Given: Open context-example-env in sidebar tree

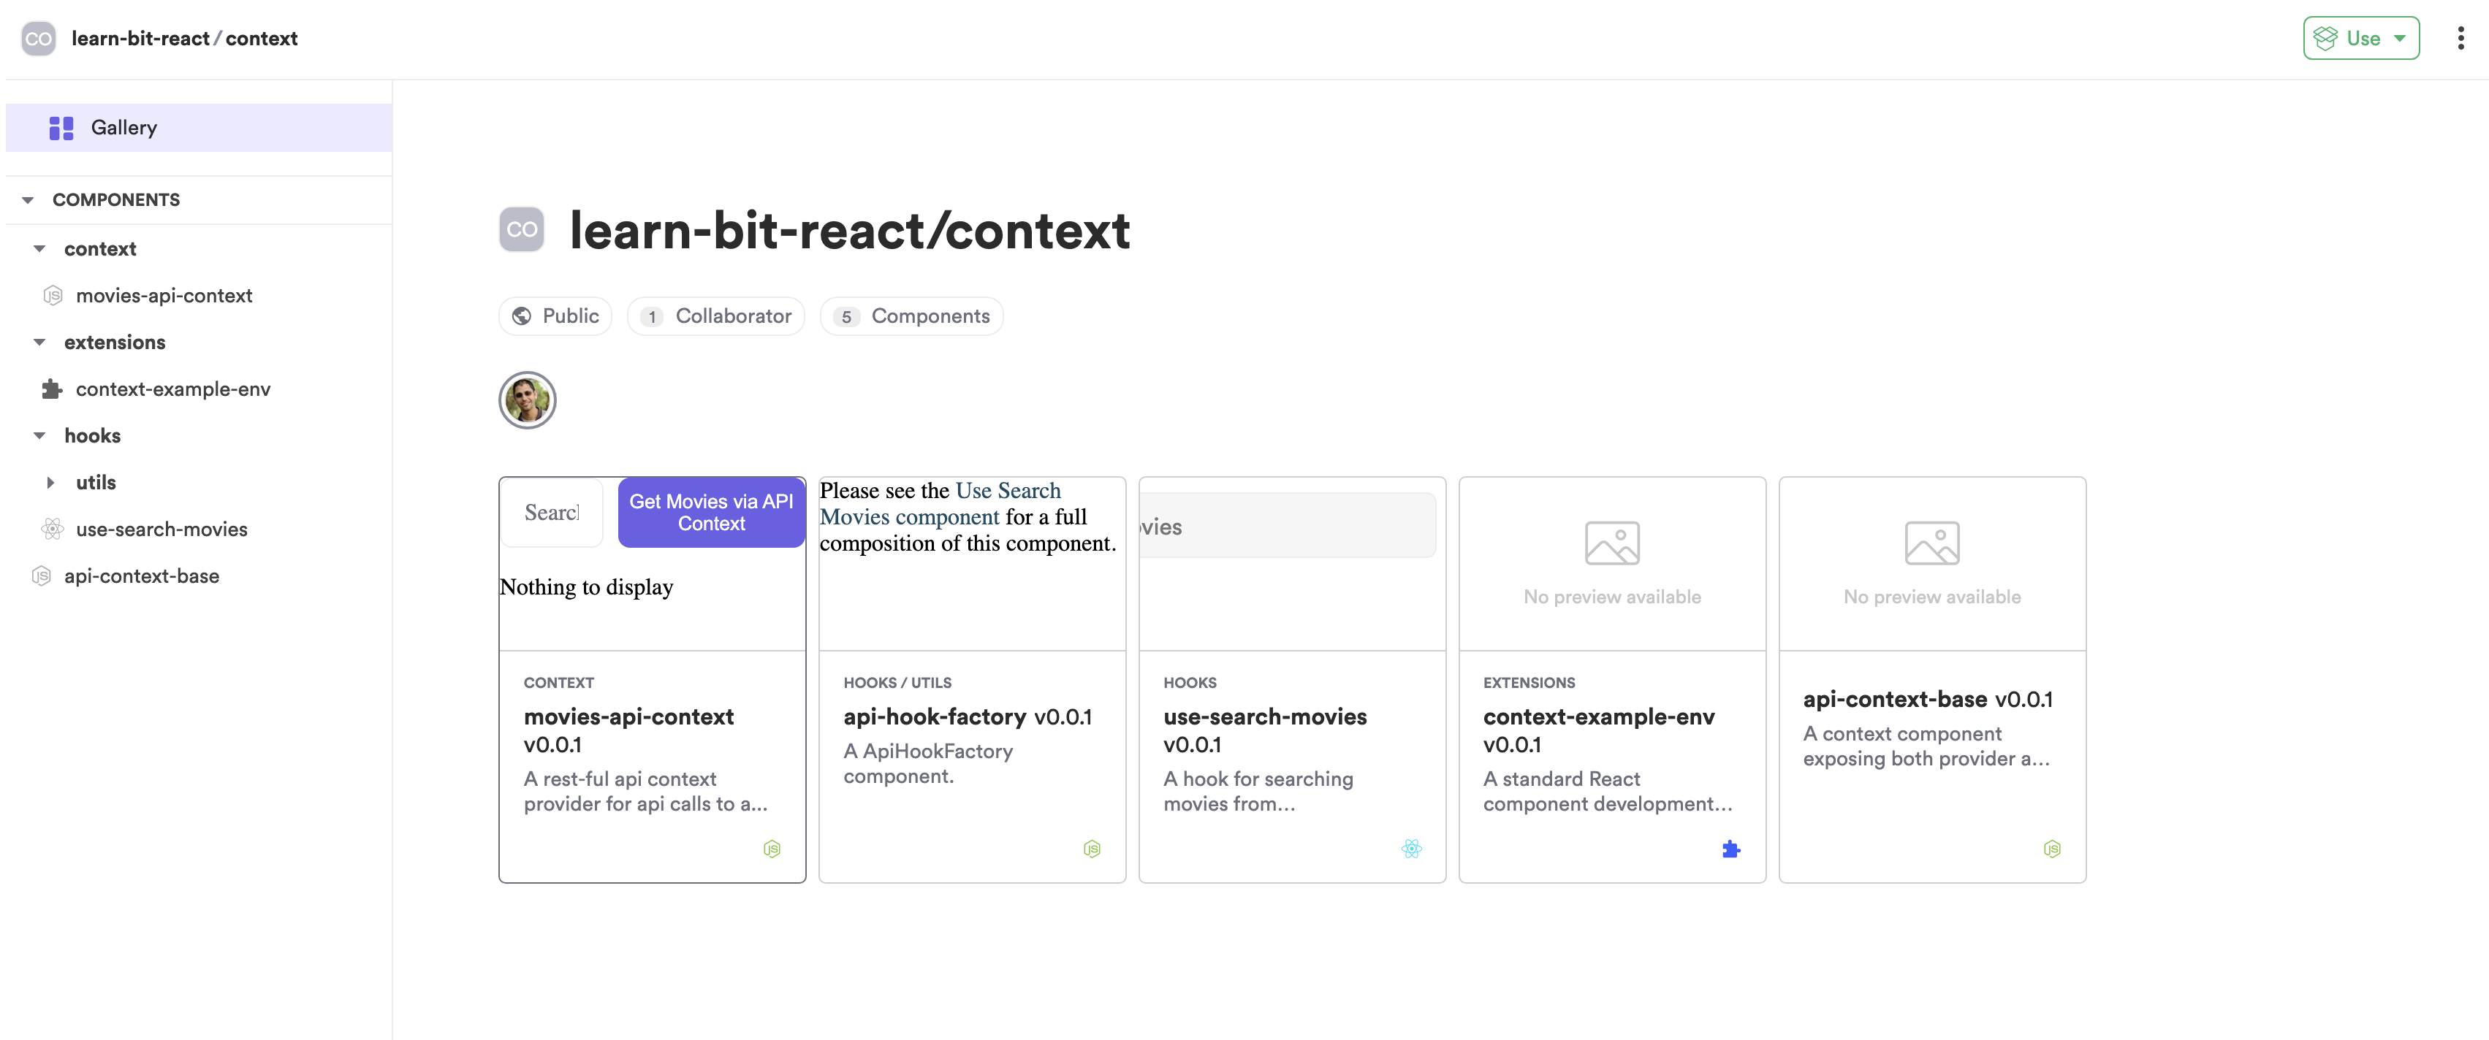Looking at the screenshot, I should [x=173, y=389].
